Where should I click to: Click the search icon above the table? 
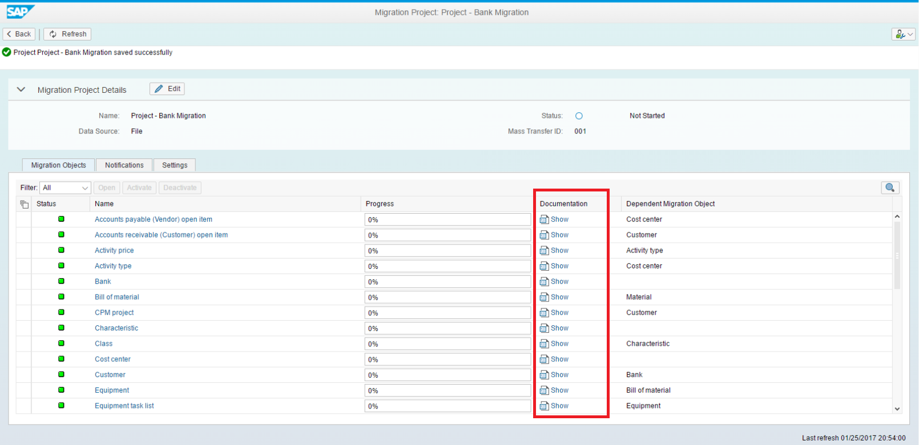click(x=890, y=187)
